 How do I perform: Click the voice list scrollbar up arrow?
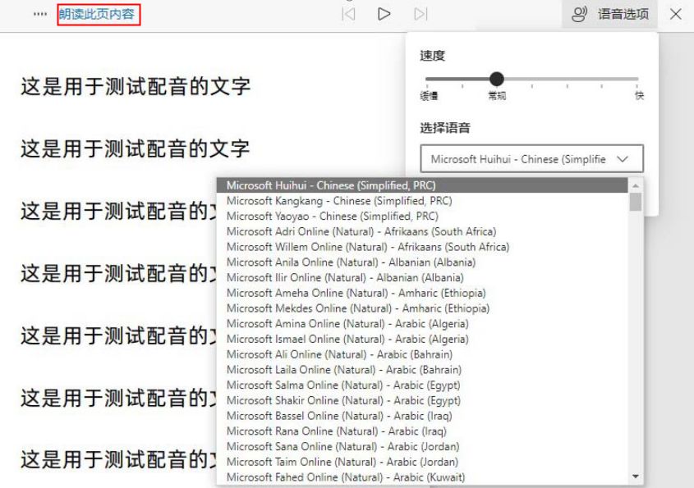tap(636, 185)
